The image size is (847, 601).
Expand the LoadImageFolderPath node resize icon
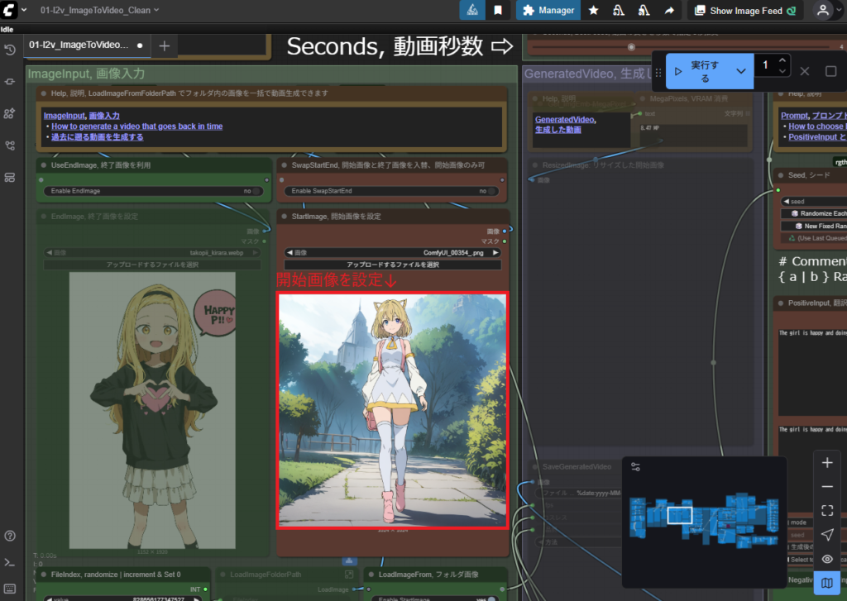349,575
